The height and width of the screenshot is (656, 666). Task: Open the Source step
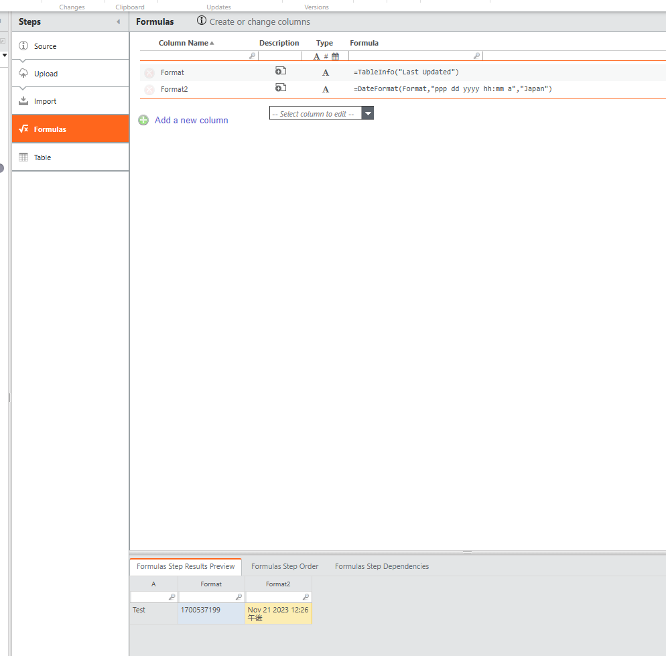pos(70,46)
